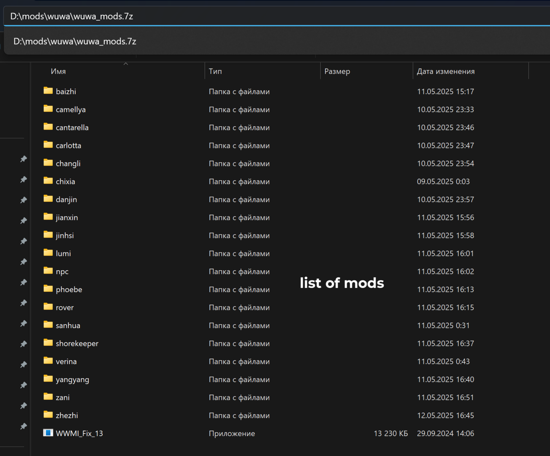
Task: Select the chixia folder name
Action: (x=65, y=182)
